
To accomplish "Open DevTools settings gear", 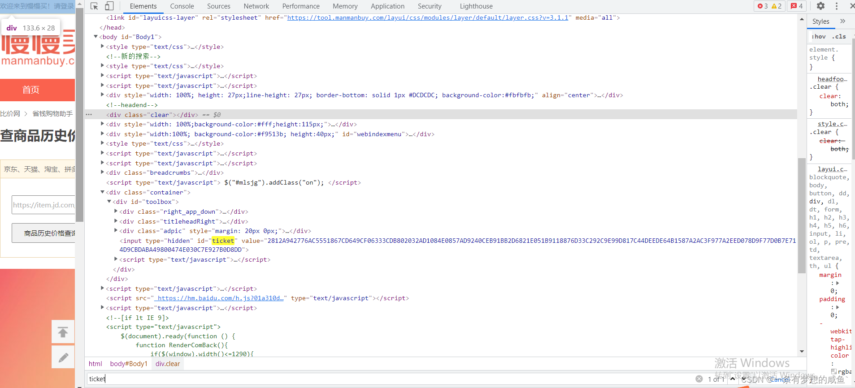I will point(820,6).
